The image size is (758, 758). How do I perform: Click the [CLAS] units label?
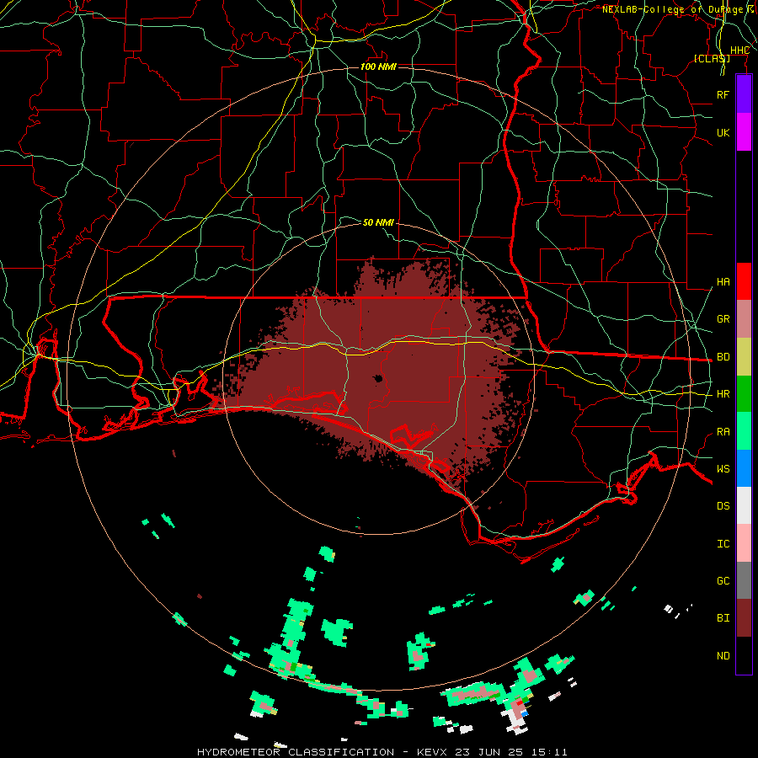coord(712,58)
